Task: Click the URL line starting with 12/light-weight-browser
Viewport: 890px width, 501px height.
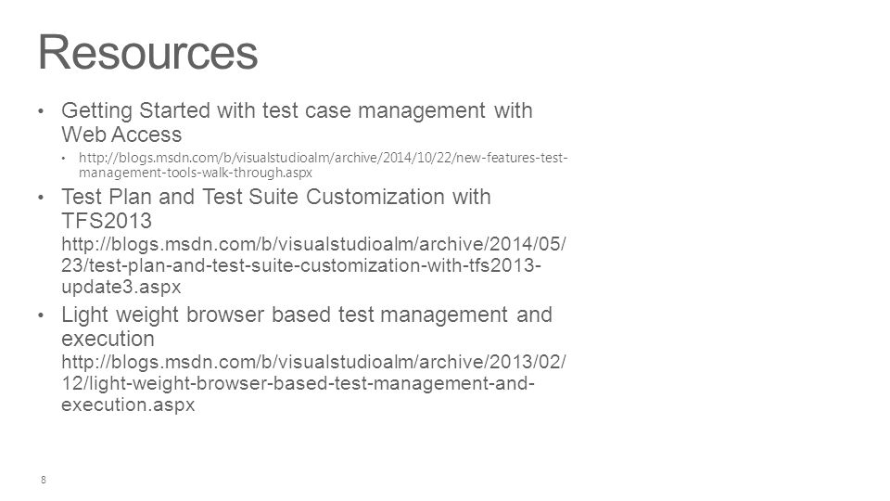Action: point(298,383)
